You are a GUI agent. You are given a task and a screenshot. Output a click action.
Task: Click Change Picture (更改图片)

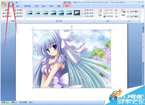coord(19,13)
